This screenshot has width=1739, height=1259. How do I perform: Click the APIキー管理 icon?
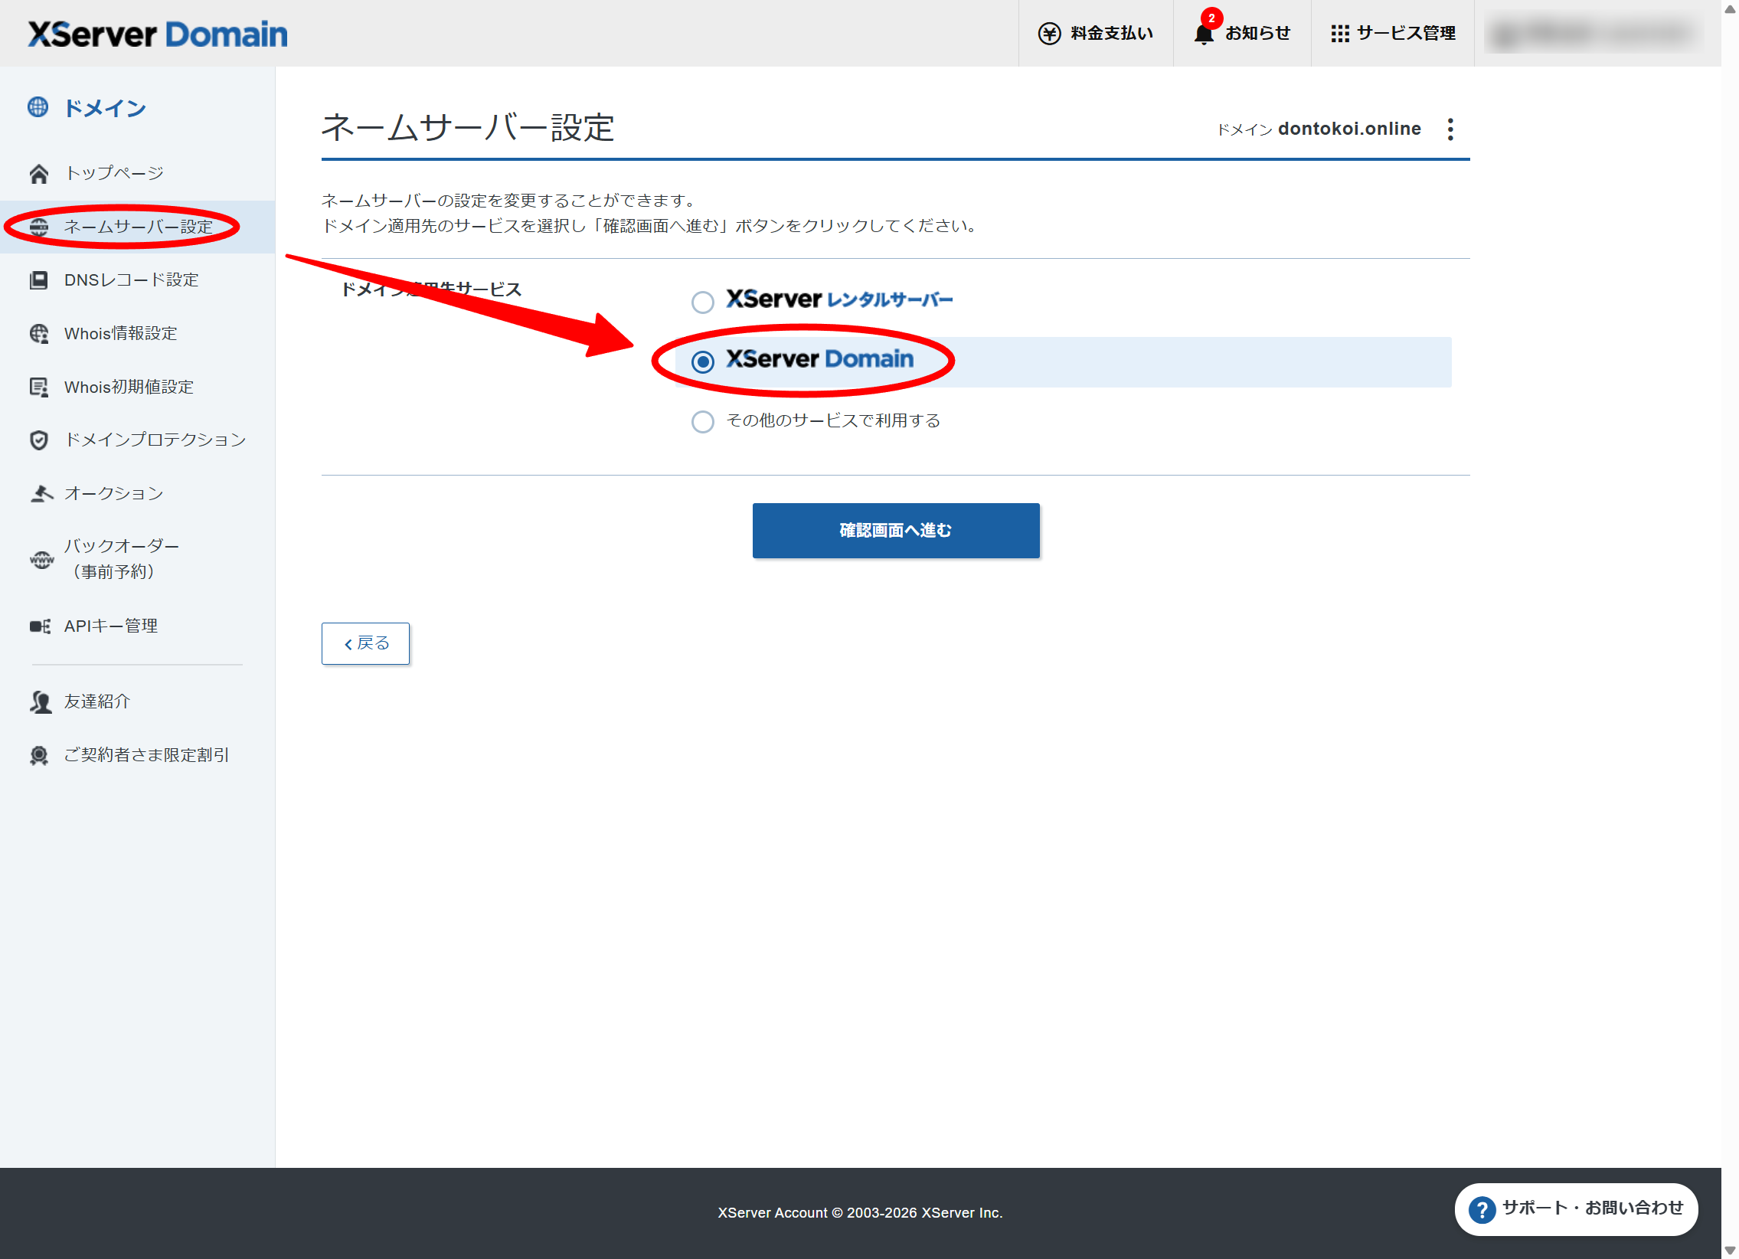click(40, 626)
